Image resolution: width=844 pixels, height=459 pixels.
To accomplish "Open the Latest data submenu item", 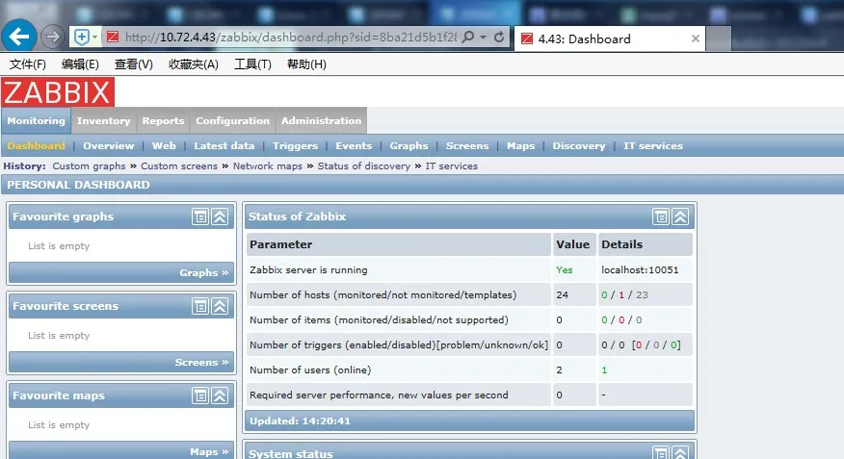I will (x=224, y=145).
